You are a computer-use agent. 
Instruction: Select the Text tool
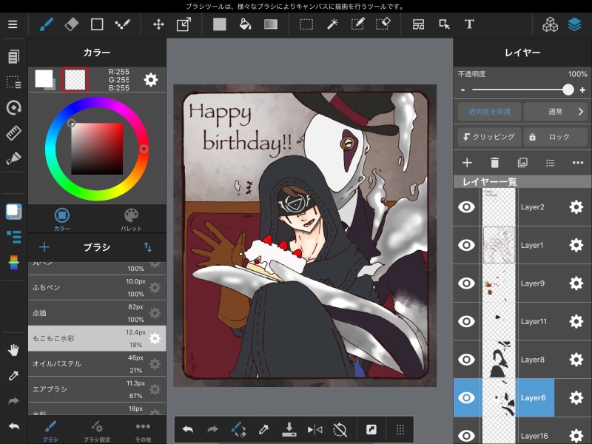click(469, 24)
